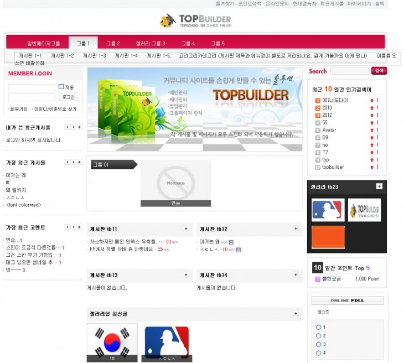This screenshot has width=404, height=363.
Task: Open orange thumbnail in 갤러리 tb23
Action: [x=328, y=237]
